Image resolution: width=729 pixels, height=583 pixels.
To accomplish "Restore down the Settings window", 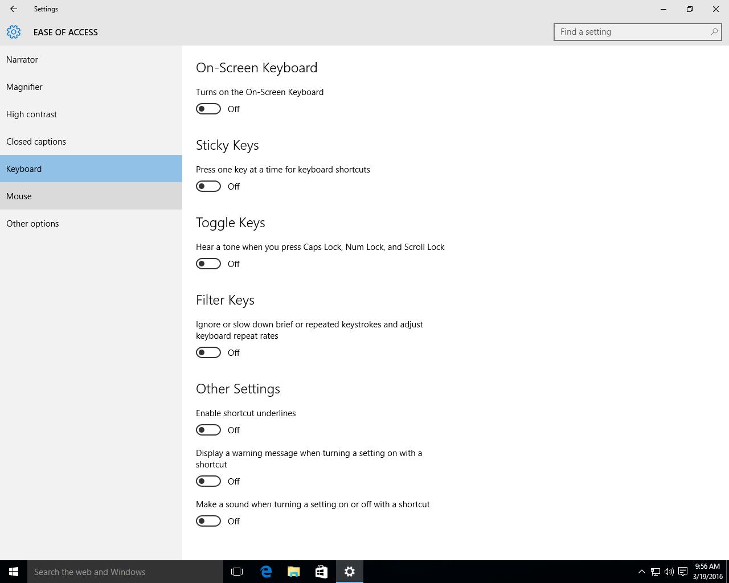I will (690, 9).
